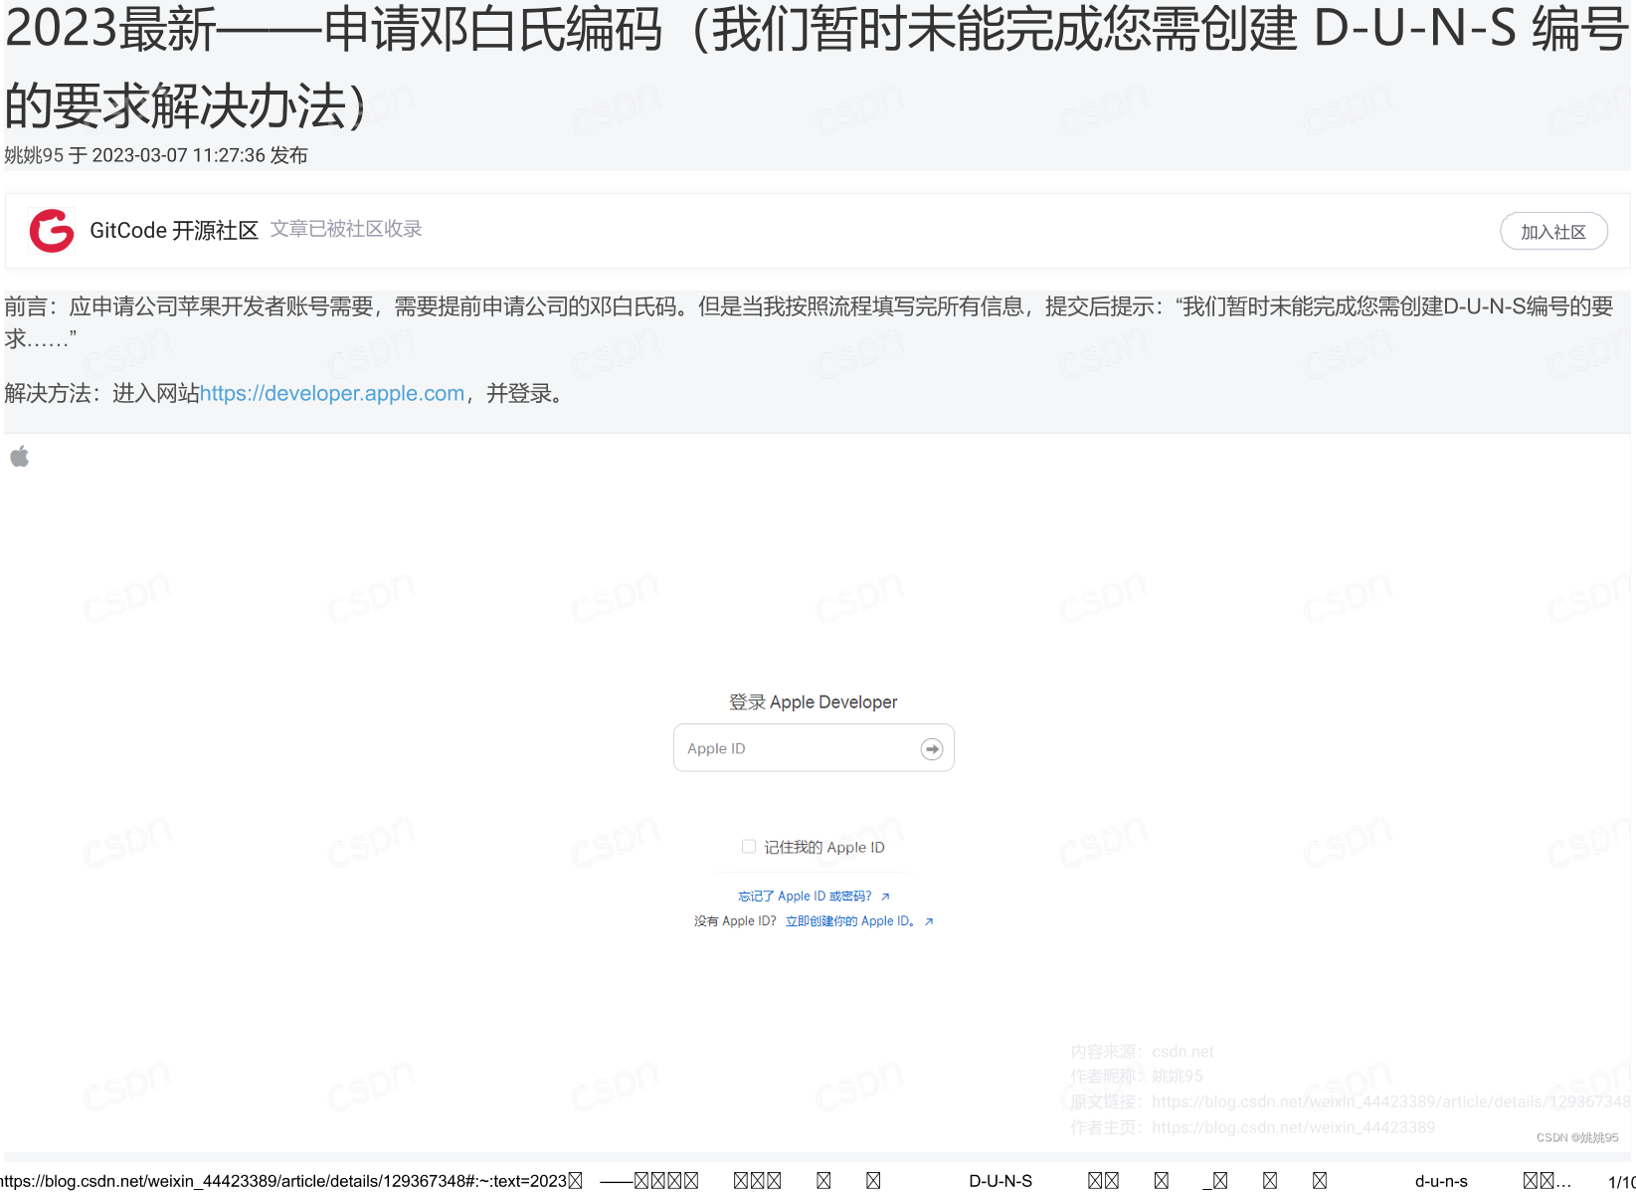
Task: Click author name 姚姚95
Action: [x=34, y=155]
